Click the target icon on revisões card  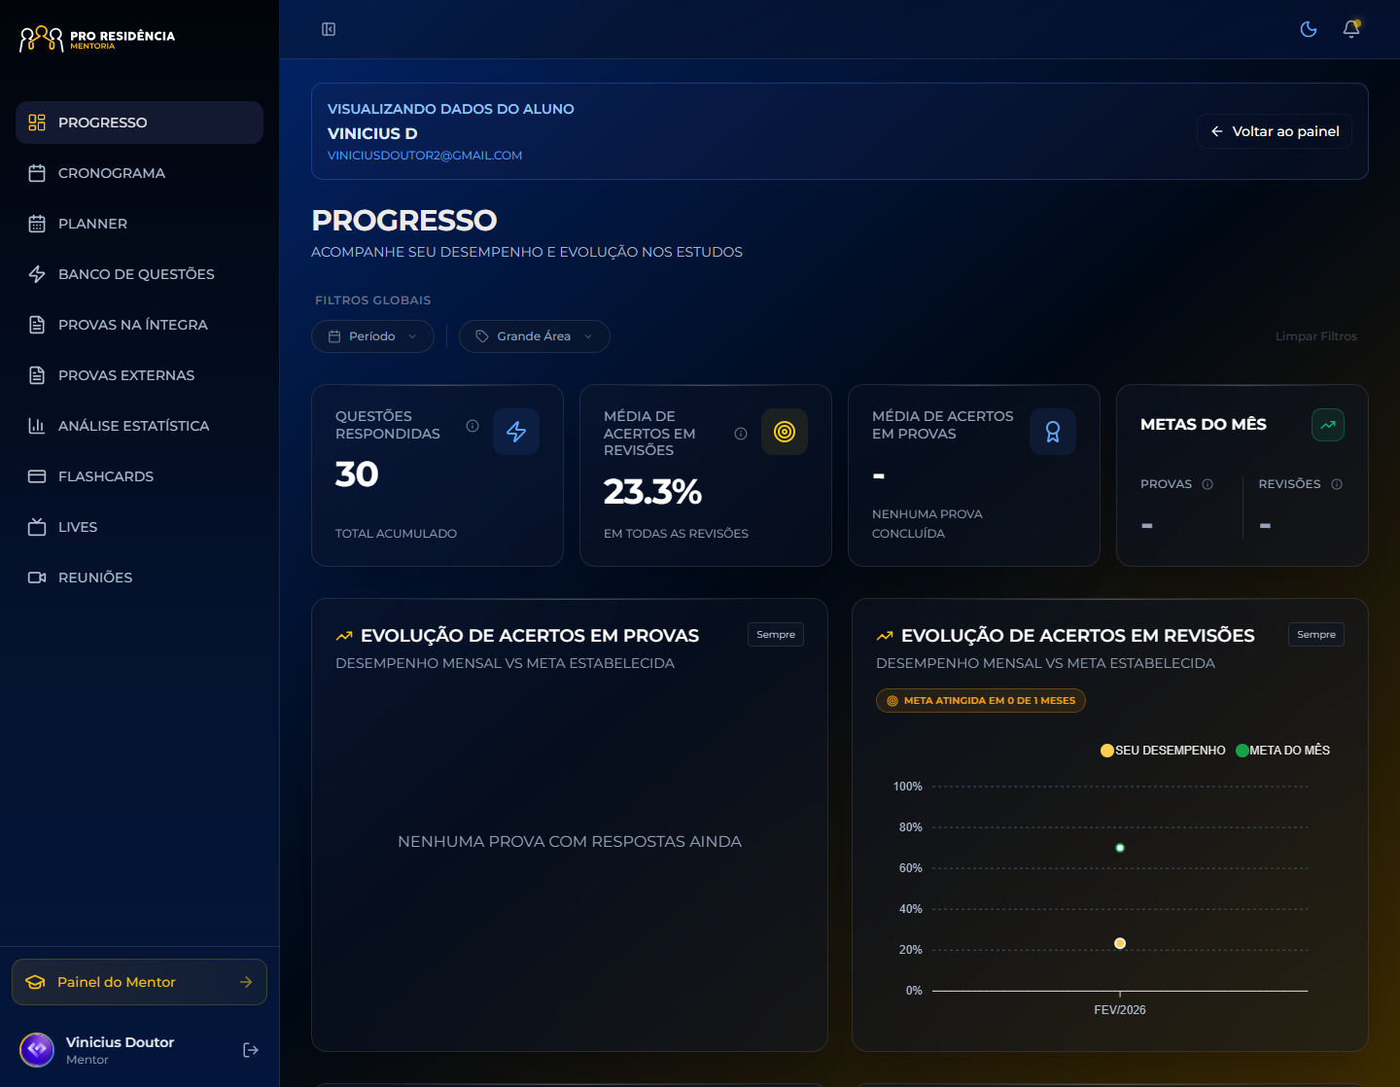point(785,432)
